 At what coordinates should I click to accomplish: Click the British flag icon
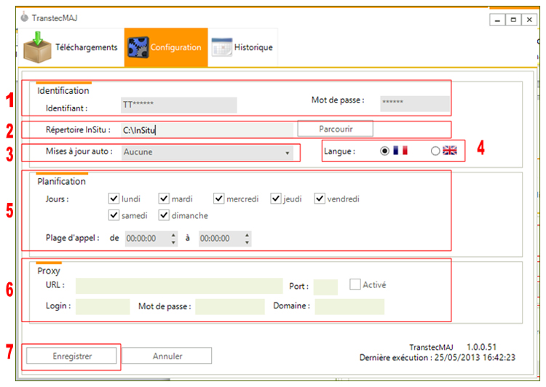pos(449,151)
